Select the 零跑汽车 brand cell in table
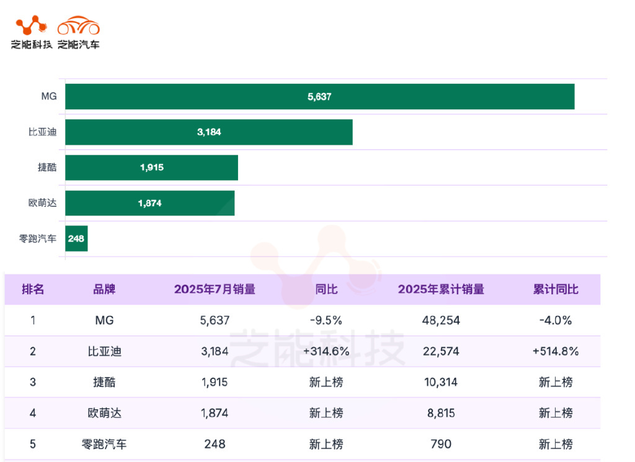 104,444
